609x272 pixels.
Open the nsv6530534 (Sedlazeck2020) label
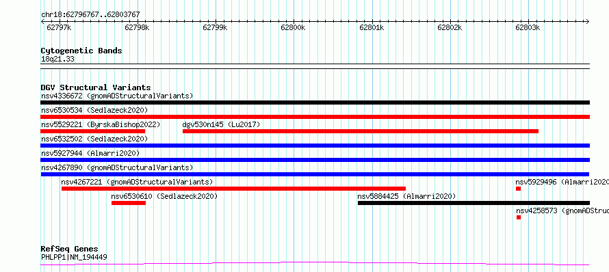(94, 110)
